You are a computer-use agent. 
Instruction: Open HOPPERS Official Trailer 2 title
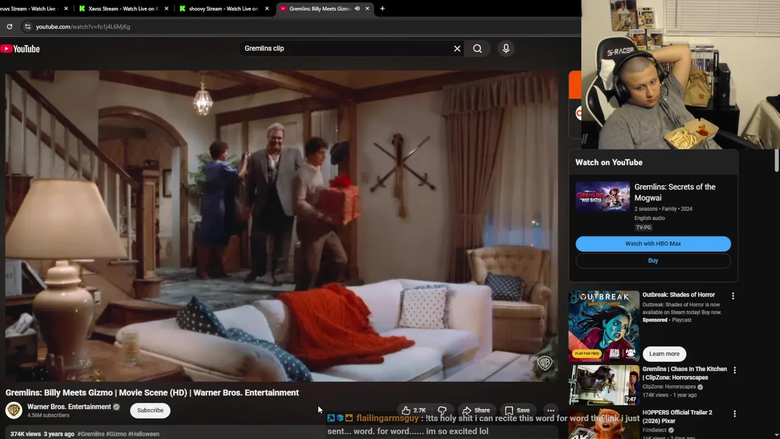coord(677,416)
